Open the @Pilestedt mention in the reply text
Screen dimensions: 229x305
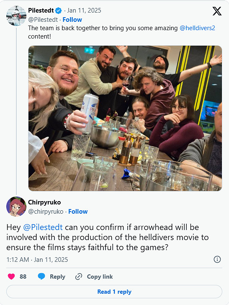[x=43, y=227]
